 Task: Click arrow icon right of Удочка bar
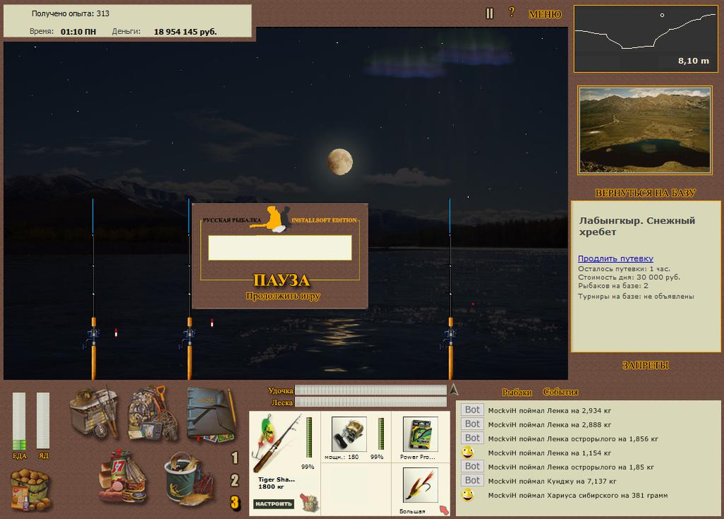[455, 390]
